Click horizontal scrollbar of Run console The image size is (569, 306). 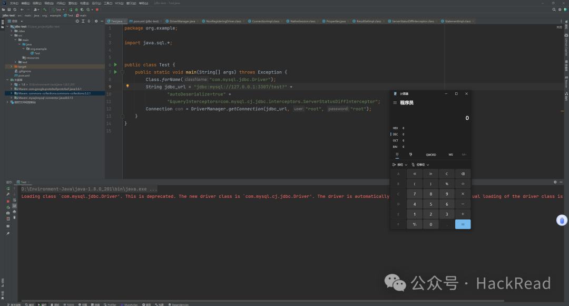coord(263,301)
